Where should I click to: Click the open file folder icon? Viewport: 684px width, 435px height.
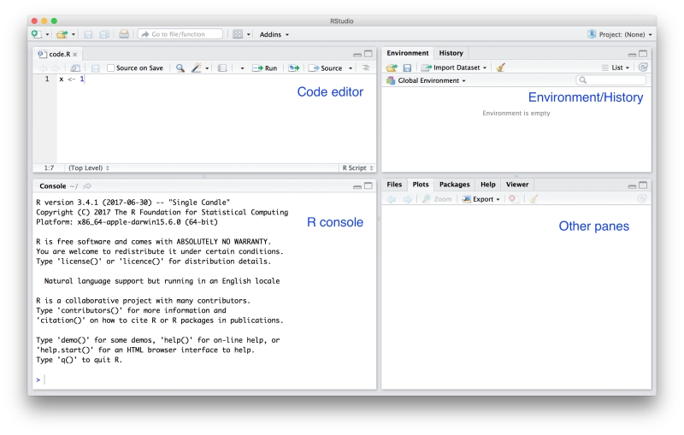[62, 34]
